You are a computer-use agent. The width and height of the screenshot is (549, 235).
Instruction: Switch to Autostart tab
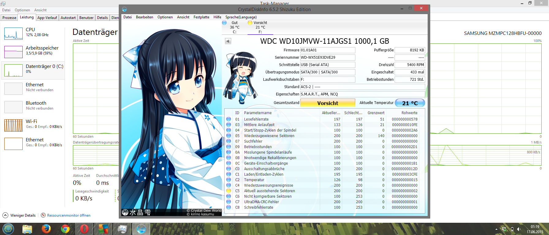[x=68, y=18]
